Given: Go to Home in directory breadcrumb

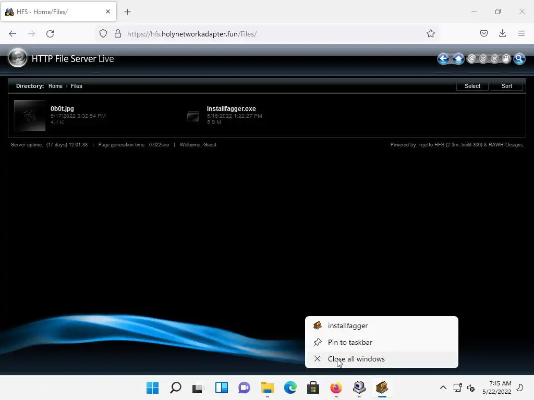Looking at the screenshot, I should pos(55,86).
